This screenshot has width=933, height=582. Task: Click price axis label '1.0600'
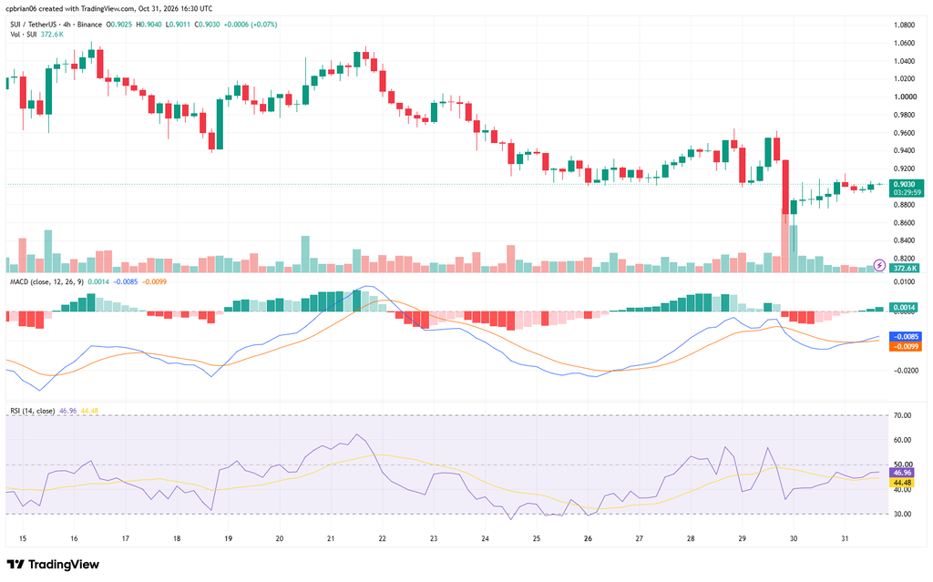pos(904,44)
